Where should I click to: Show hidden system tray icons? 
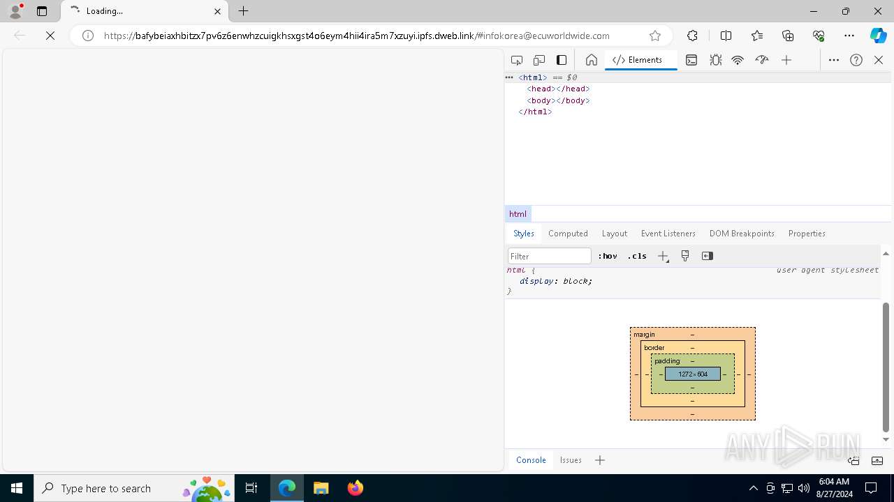coord(754,488)
